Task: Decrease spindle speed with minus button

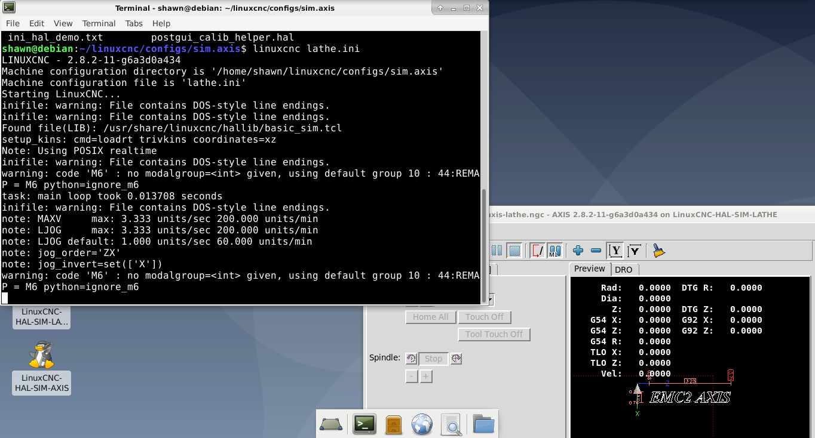Action: (x=411, y=377)
